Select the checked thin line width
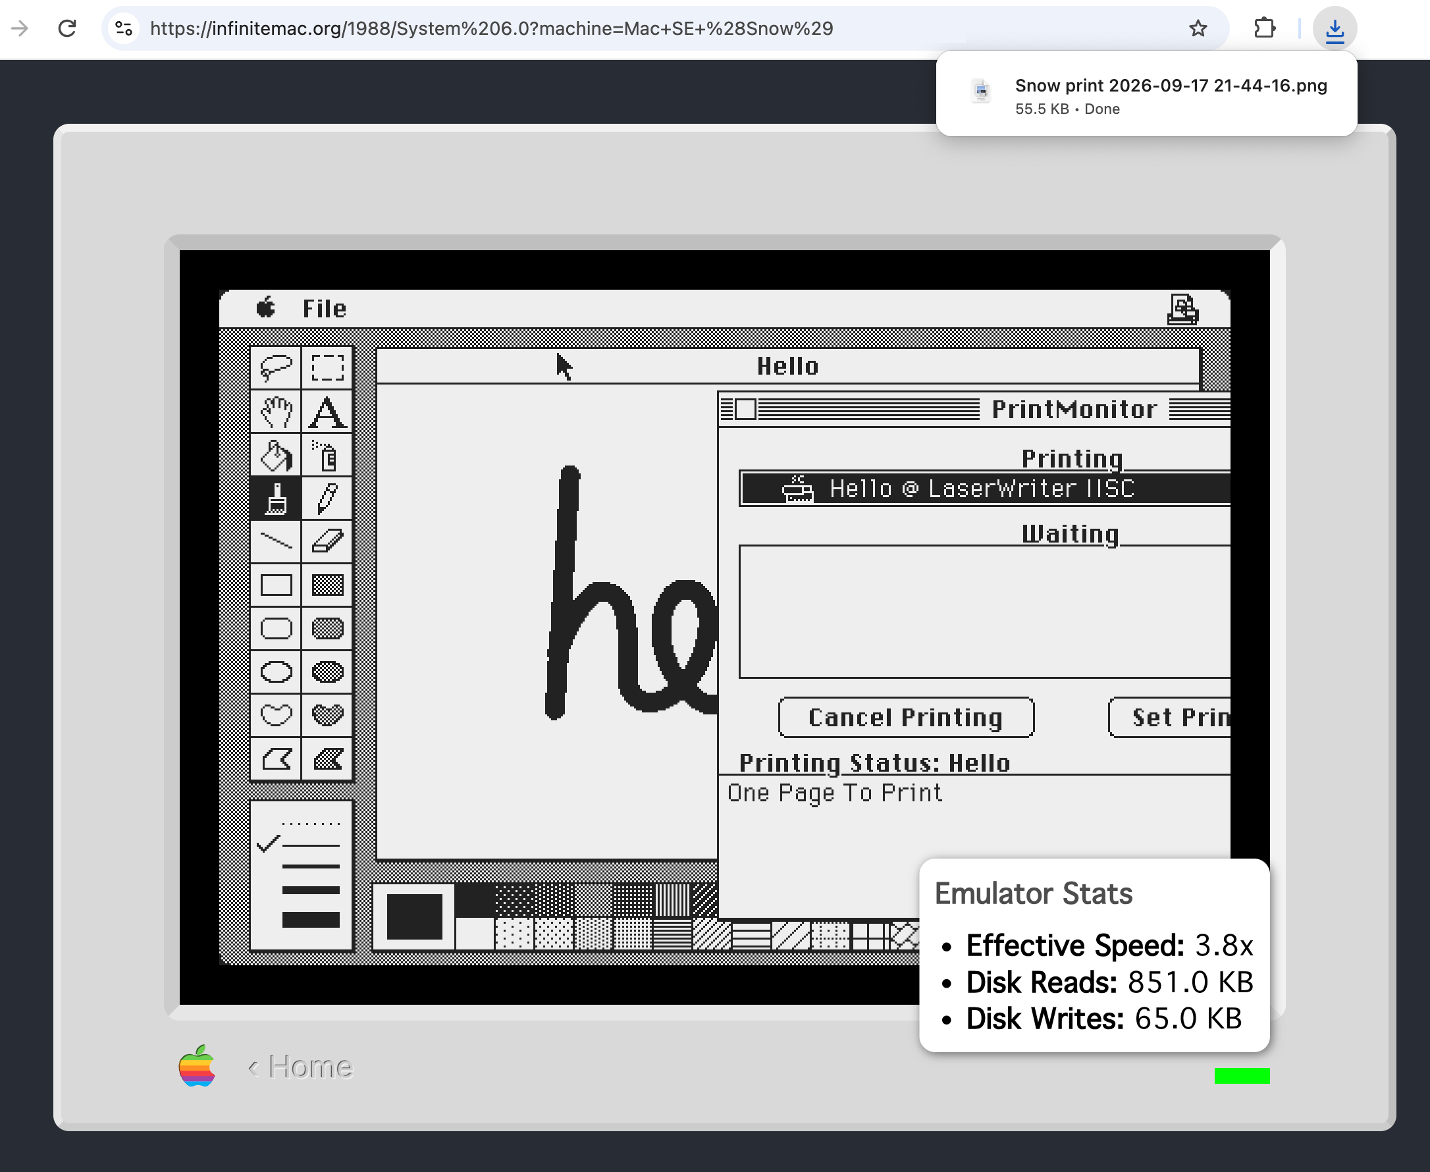The height and width of the screenshot is (1172, 1430). [x=311, y=845]
